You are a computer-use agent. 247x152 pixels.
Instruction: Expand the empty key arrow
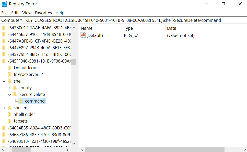click(10, 88)
